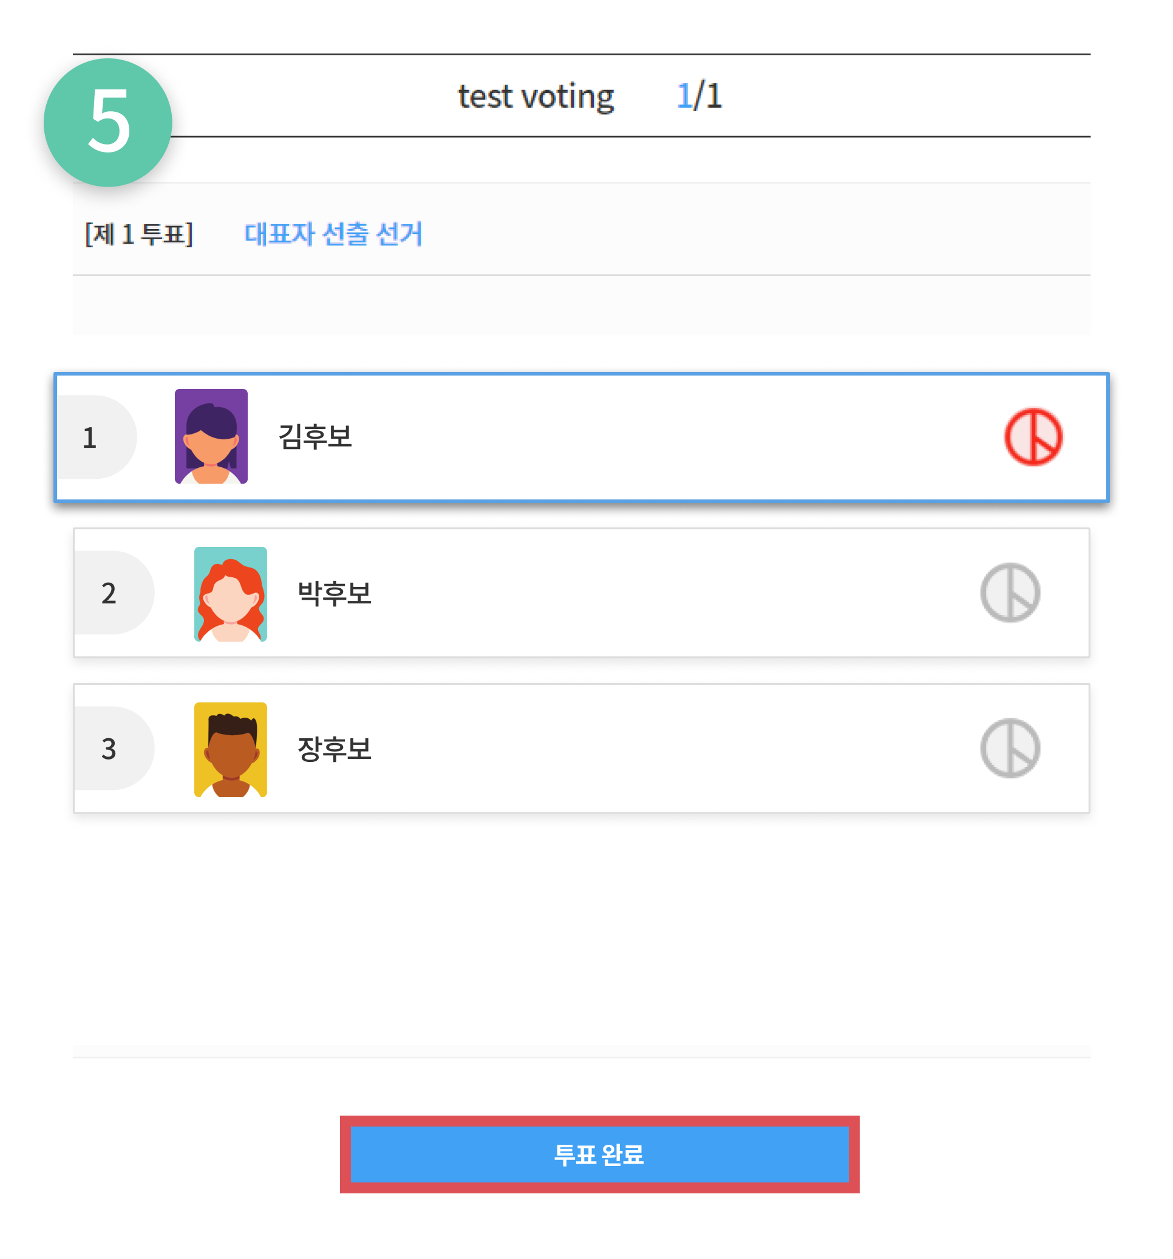Click the green step 5 circle

click(107, 122)
